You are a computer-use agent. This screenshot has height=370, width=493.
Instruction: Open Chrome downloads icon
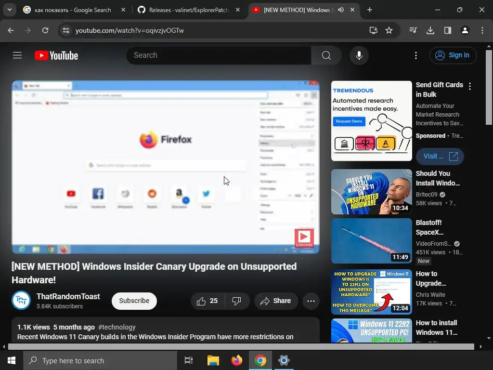[x=430, y=30]
